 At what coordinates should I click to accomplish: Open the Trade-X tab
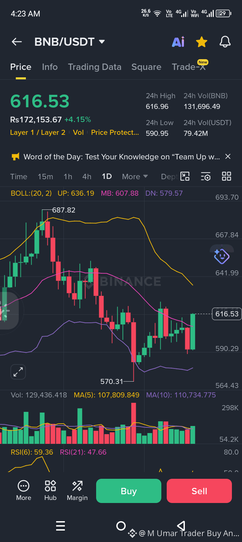189,67
